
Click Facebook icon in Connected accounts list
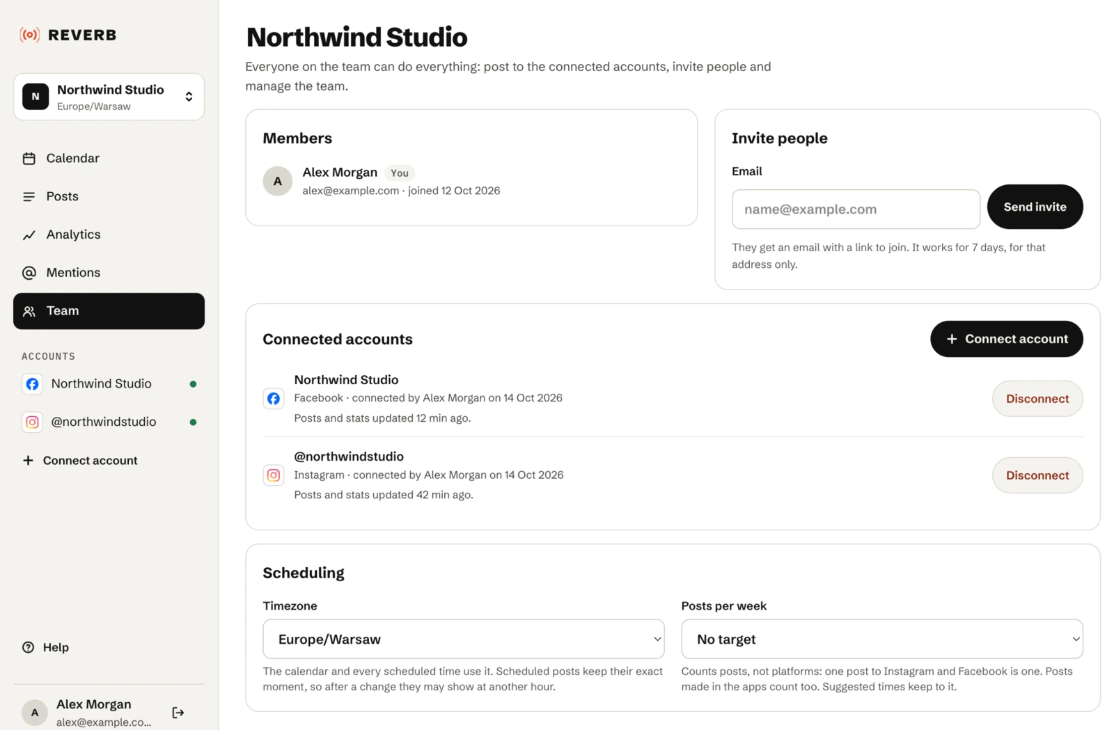(x=274, y=399)
